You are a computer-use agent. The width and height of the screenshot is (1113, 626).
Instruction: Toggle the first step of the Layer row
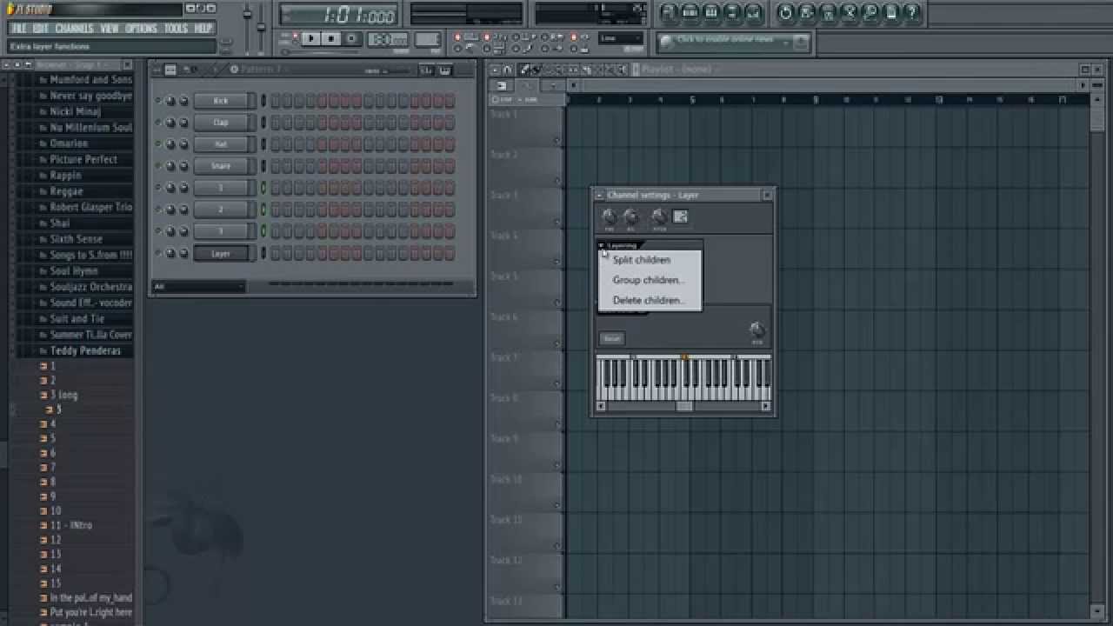[275, 253]
